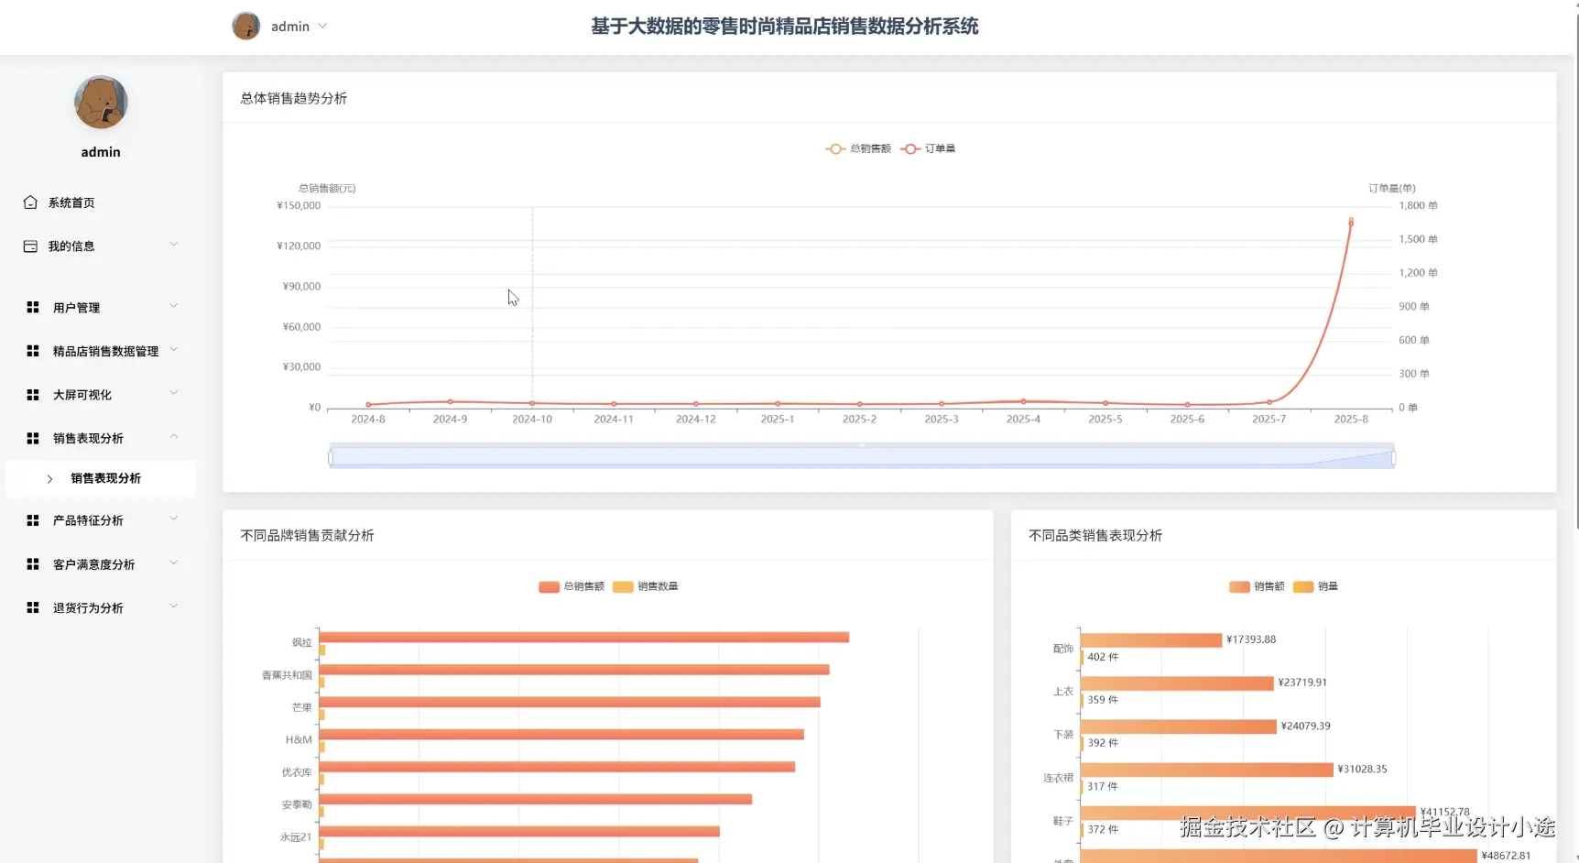Viewport: 1579px width, 863px height.
Task: Expand the 大屏可视化 menu chevron
Action: pyautogui.click(x=174, y=393)
